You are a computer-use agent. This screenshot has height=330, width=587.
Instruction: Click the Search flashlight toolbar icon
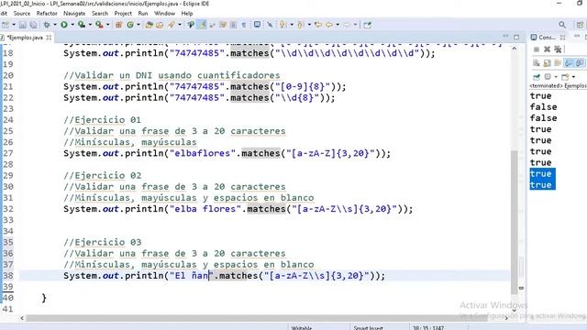(x=172, y=25)
